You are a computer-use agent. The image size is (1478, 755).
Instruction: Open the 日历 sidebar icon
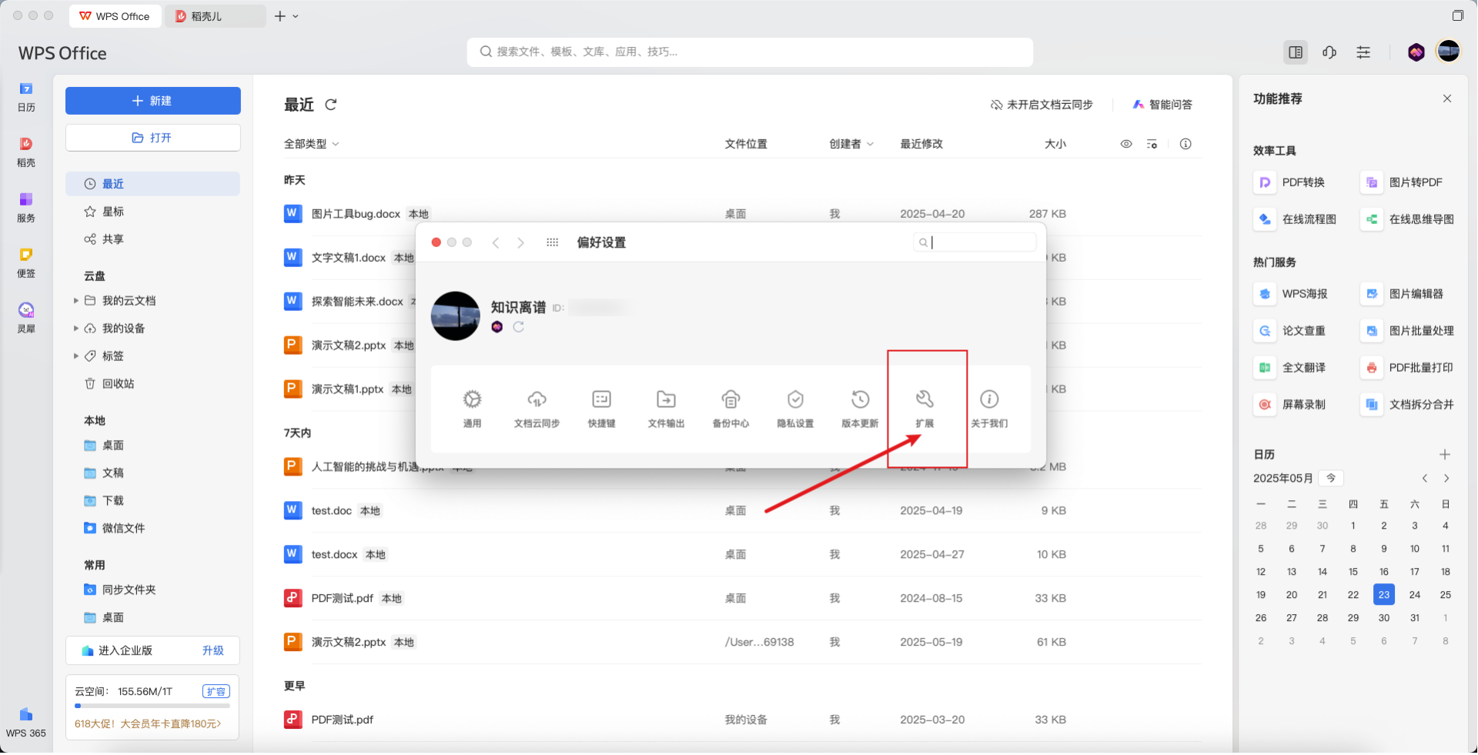point(26,97)
